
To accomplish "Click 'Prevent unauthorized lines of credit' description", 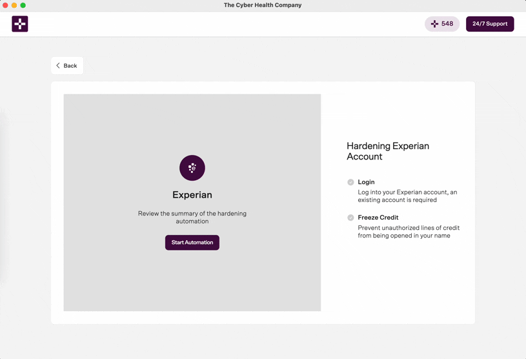I will (409, 232).
